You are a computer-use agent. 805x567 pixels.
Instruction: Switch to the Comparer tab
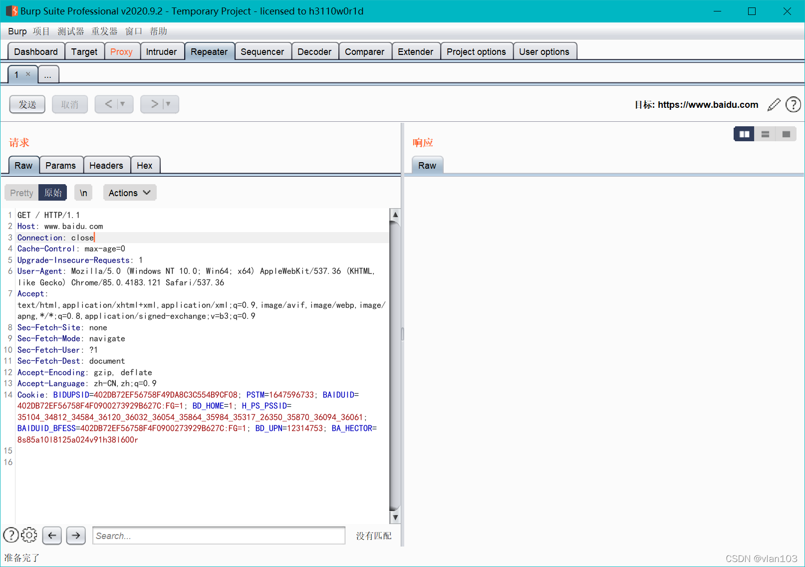(x=365, y=51)
